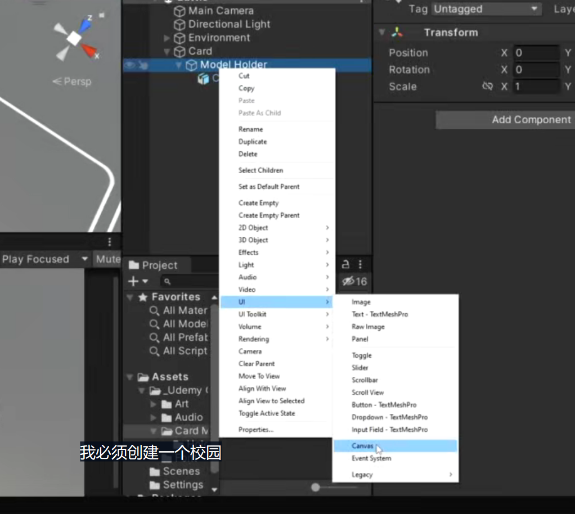Toggle Model Holder scene visibility eye icon
Image resolution: width=575 pixels, height=514 pixels.
point(130,65)
